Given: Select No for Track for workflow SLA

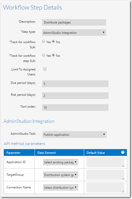Looking at the screenshot, I should tap(53, 41).
